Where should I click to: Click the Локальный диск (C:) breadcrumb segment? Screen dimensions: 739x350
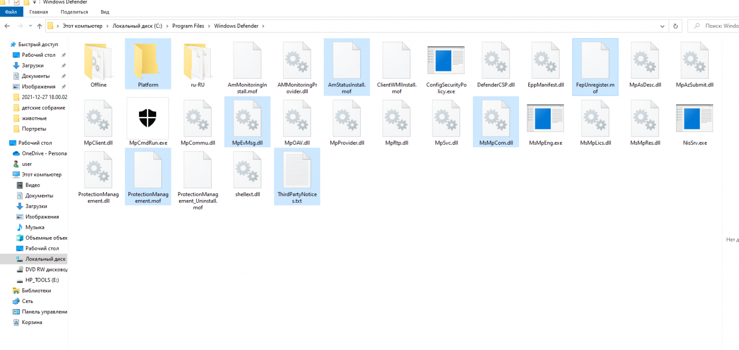[137, 26]
